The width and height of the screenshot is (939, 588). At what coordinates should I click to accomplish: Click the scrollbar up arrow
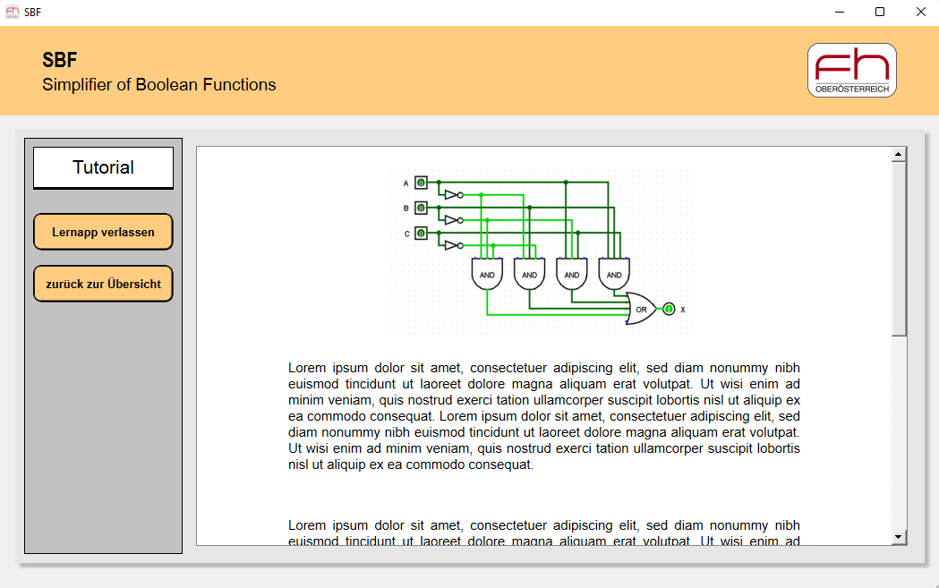tap(896, 152)
